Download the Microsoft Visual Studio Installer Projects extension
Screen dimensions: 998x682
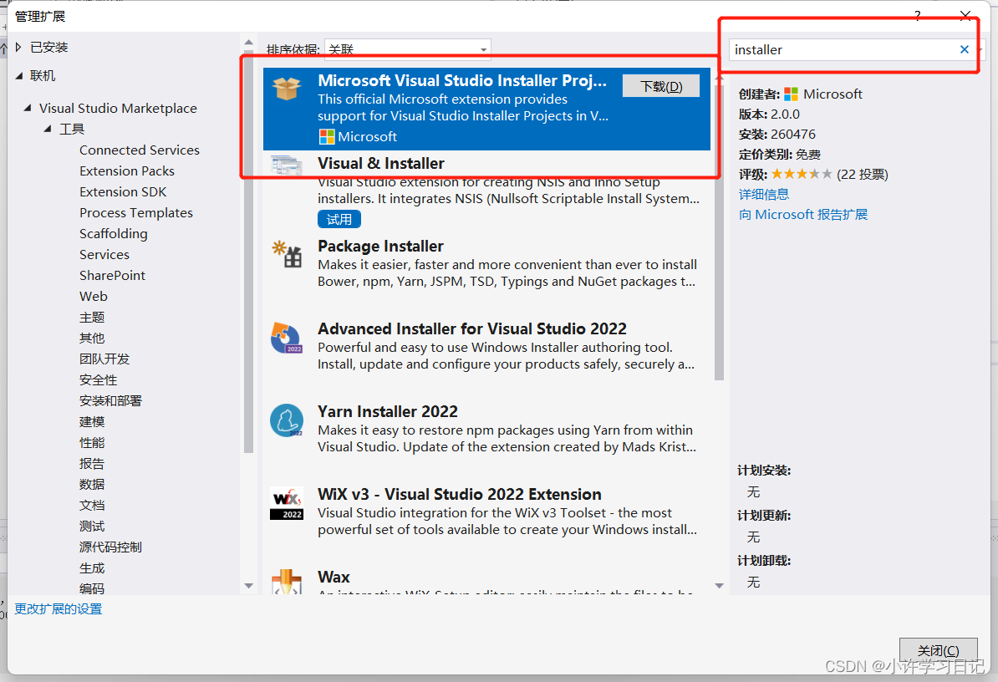coord(660,87)
